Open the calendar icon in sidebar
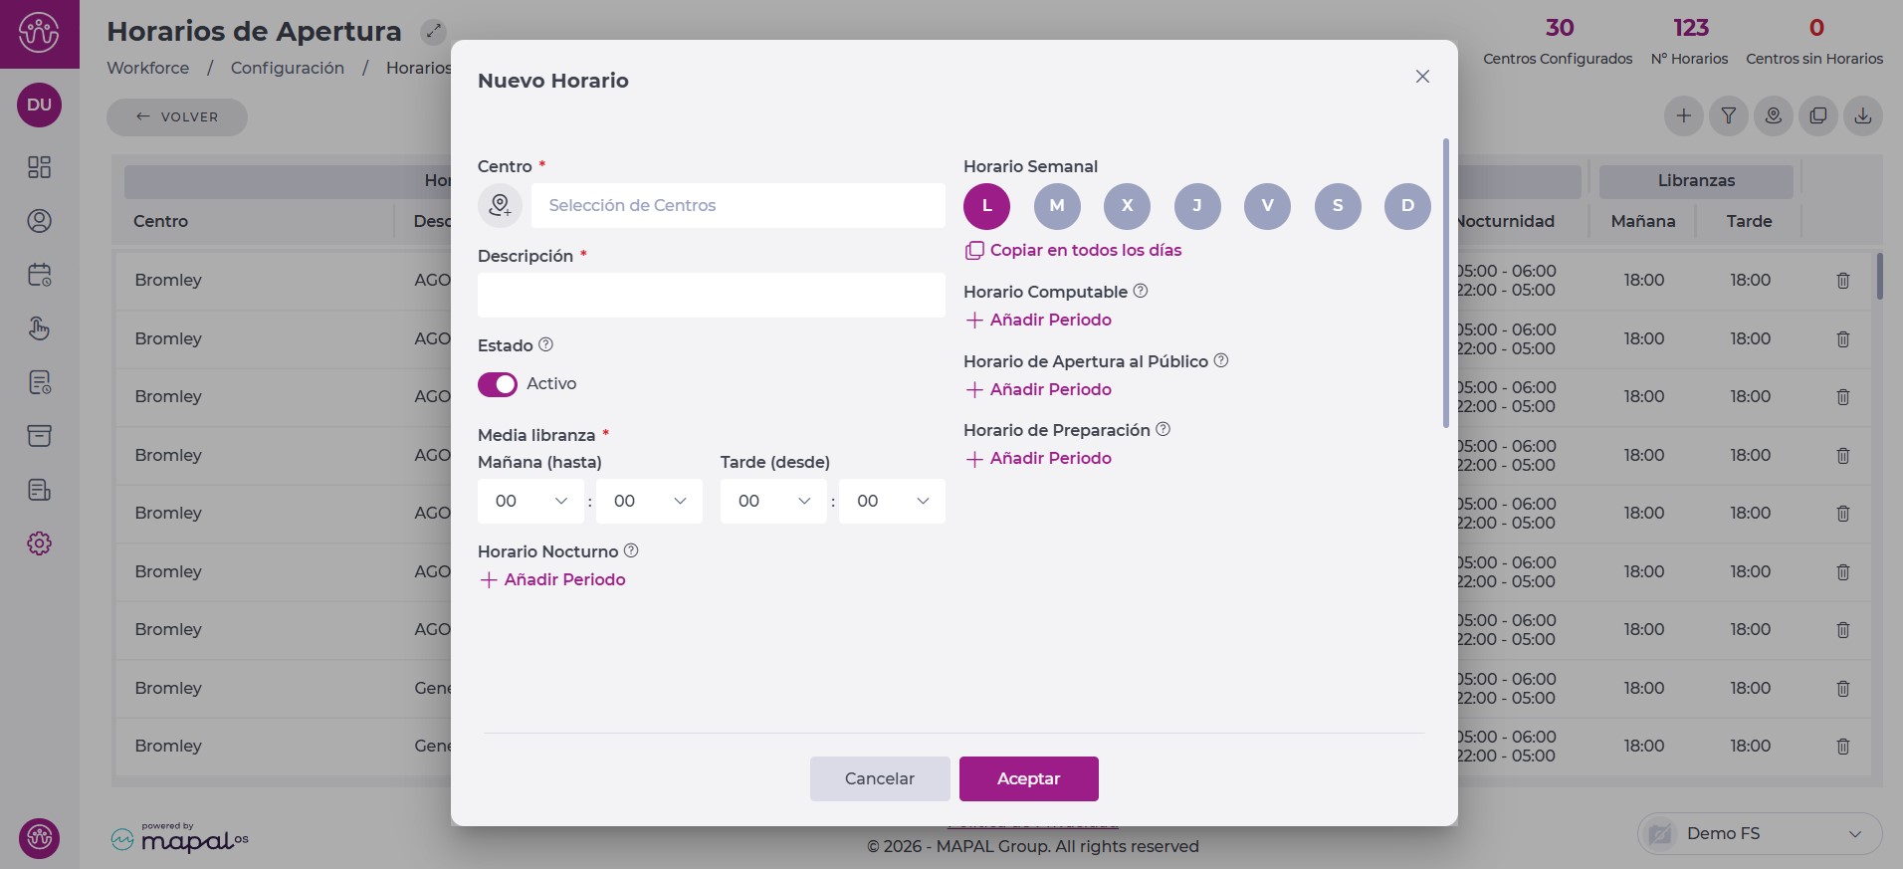The height and width of the screenshot is (869, 1903). click(x=39, y=275)
